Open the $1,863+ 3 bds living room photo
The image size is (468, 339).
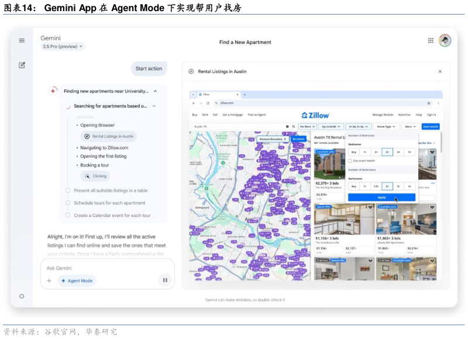pos(406,219)
